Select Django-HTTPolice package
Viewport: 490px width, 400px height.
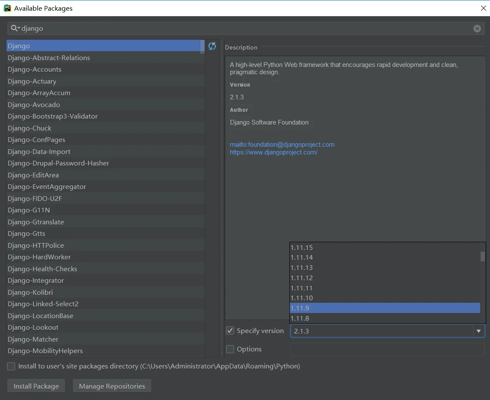[x=105, y=245]
